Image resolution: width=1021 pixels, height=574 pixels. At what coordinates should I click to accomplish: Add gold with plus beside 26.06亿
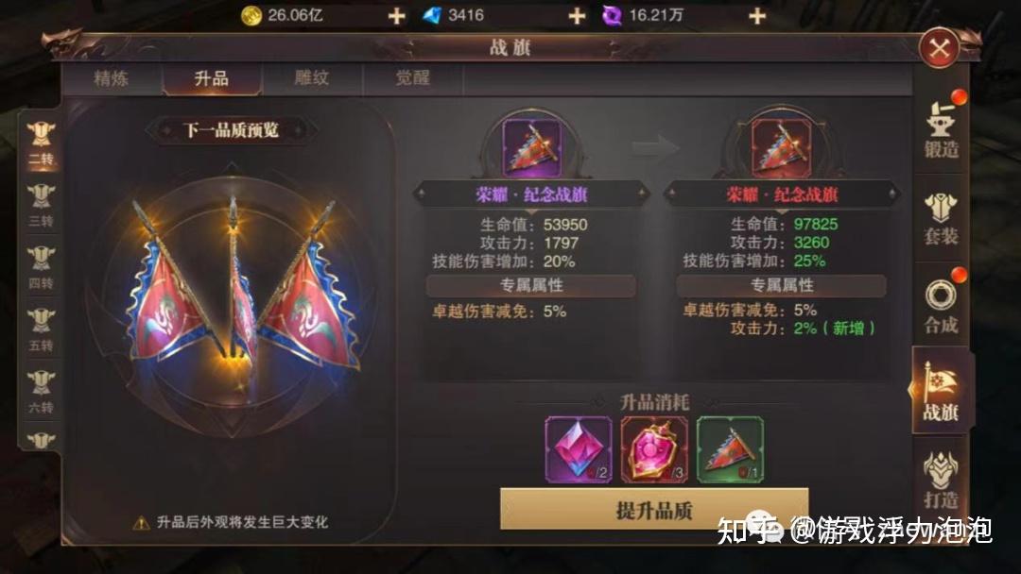pyautogui.click(x=396, y=16)
